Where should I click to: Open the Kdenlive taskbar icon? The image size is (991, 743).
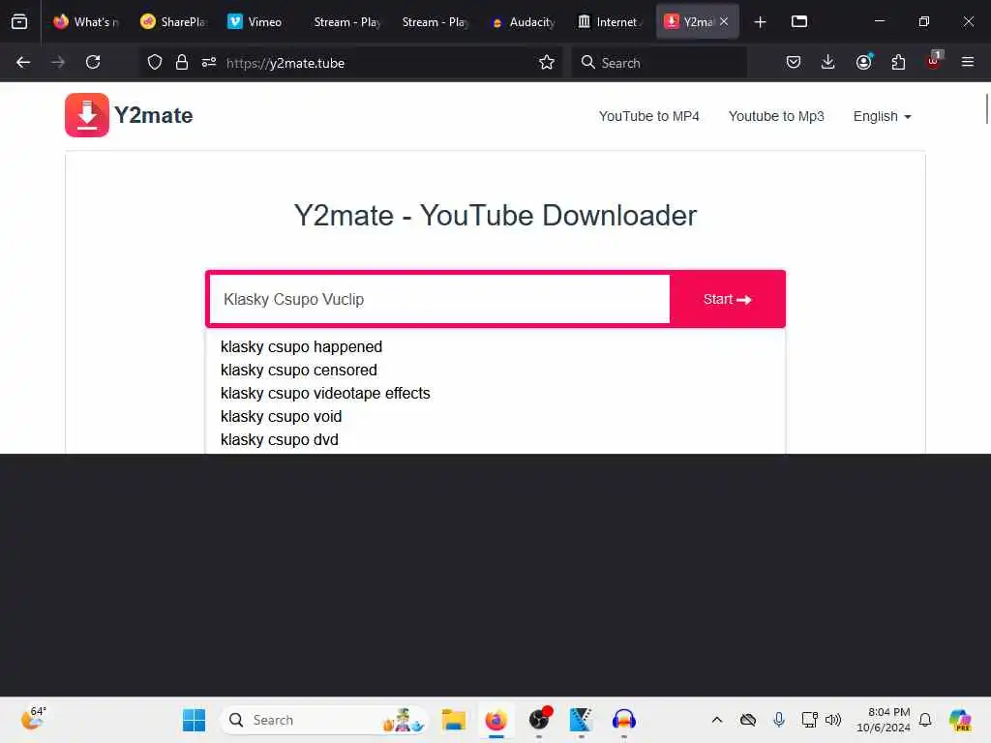(x=581, y=720)
